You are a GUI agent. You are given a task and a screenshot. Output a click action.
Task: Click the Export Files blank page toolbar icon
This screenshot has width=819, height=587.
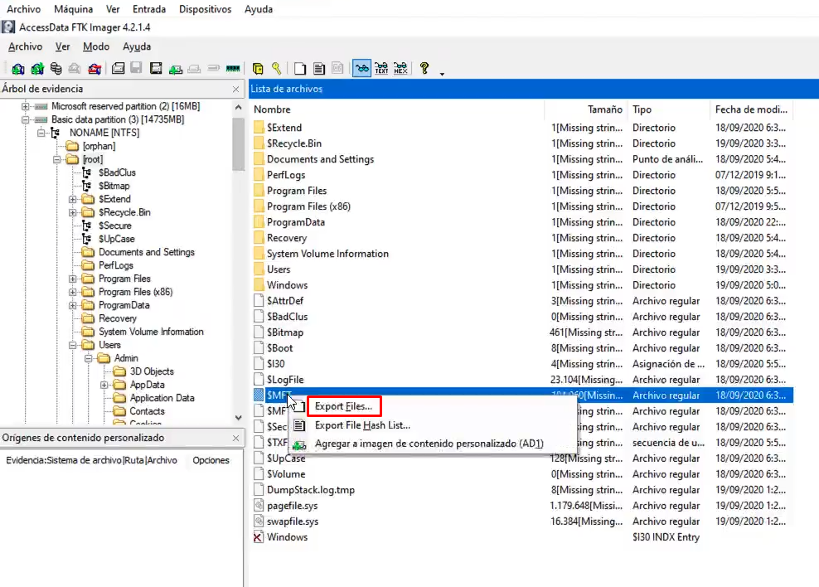coord(300,69)
